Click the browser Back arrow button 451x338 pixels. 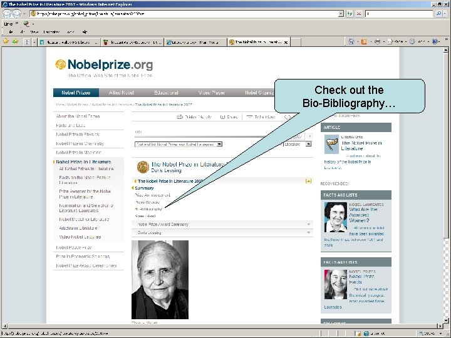point(7,14)
